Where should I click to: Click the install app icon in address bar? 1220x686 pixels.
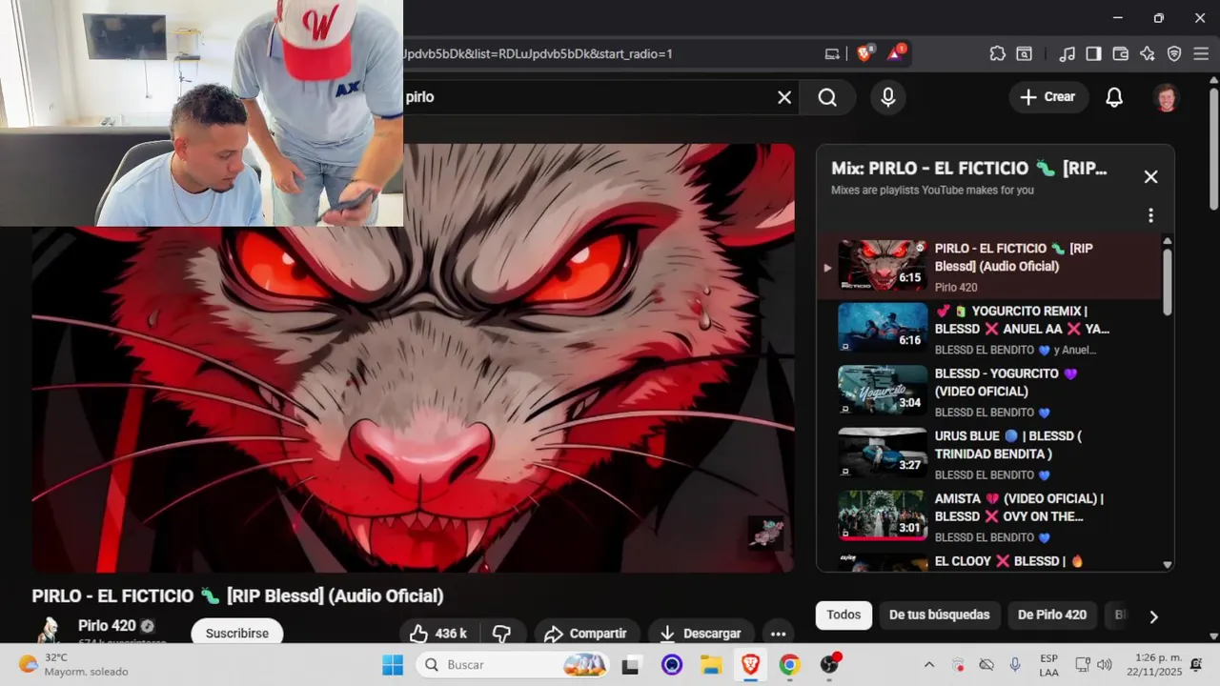pos(832,53)
